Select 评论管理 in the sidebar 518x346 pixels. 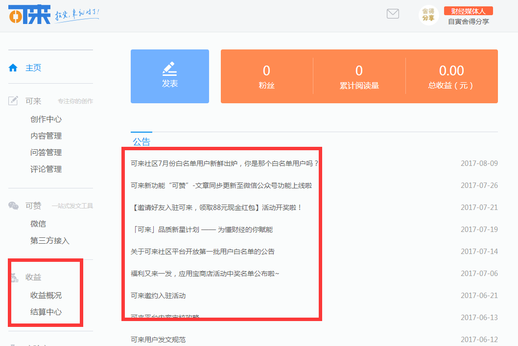[46, 169]
